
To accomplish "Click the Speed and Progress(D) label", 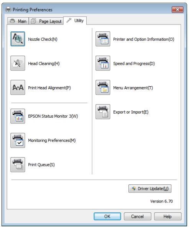I will [134, 64].
